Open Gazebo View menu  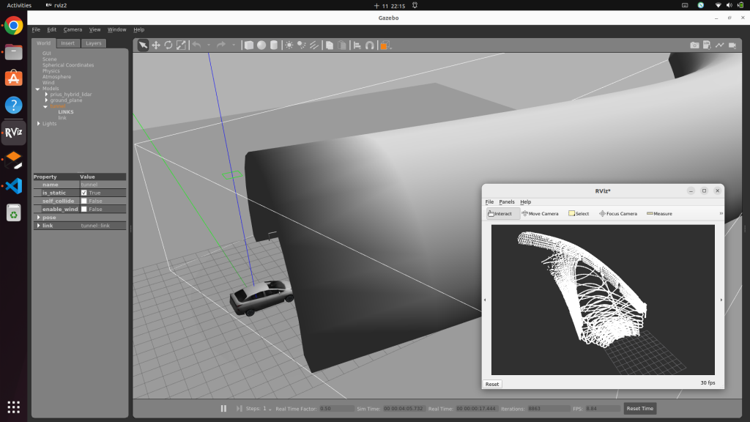coord(94,29)
